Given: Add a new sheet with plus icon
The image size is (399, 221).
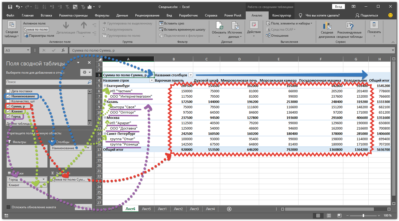Looking at the screenshot, I should click(x=229, y=209).
